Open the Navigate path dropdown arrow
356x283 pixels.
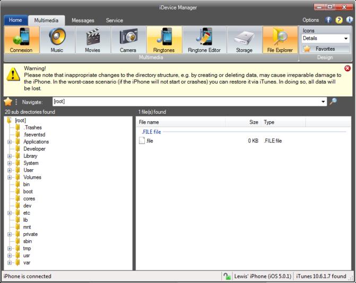323,102
